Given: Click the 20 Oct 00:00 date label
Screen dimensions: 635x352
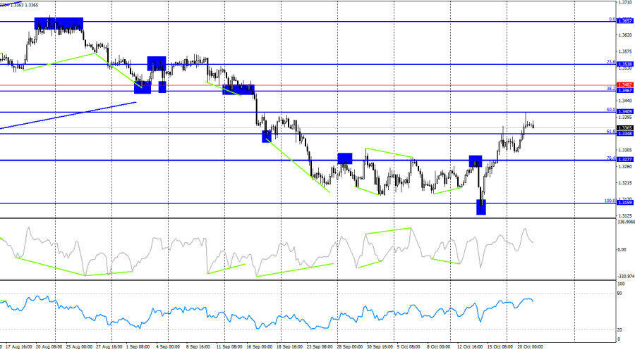Looking at the screenshot, I should point(530,347).
